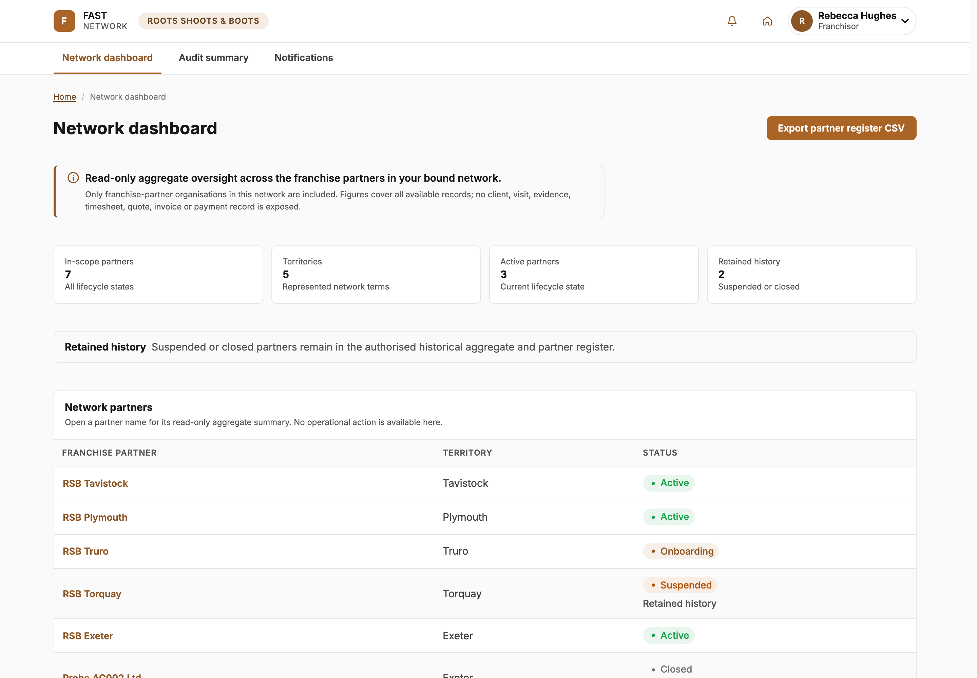Open RSB Truro partner link
Screen dimensions: 977x678
[x=85, y=551]
